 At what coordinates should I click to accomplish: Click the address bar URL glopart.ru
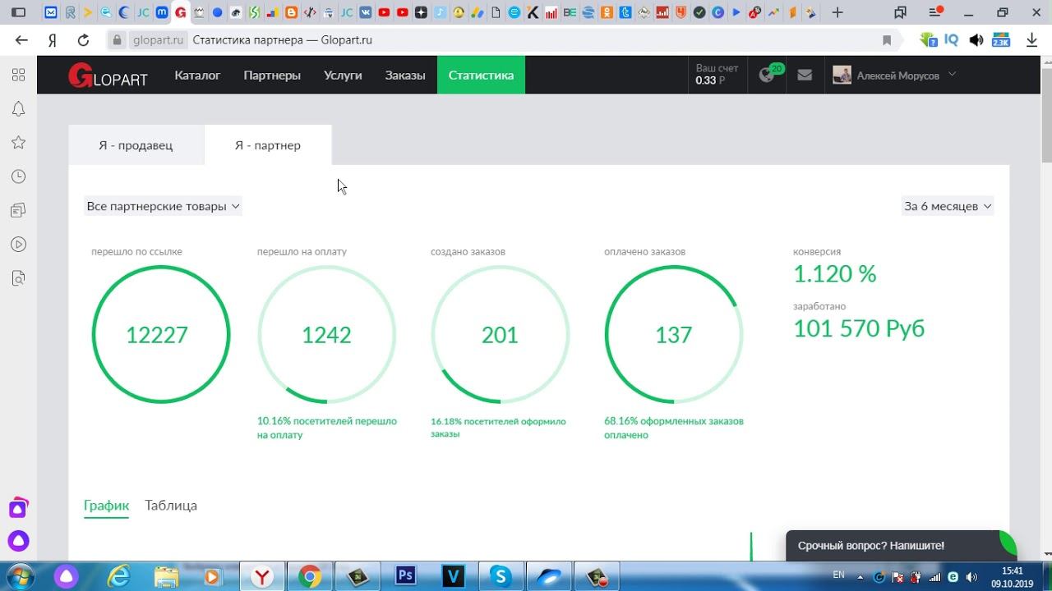pyautogui.click(x=158, y=39)
